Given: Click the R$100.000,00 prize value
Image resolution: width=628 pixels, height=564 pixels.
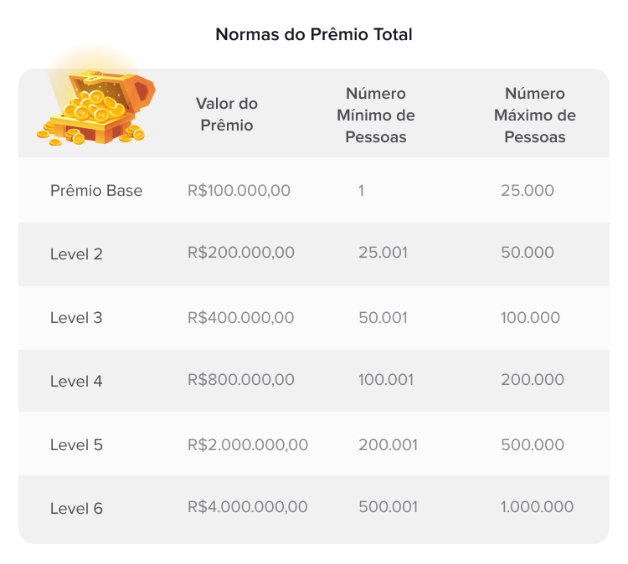Looking at the screenshot, I should [239, 191].
